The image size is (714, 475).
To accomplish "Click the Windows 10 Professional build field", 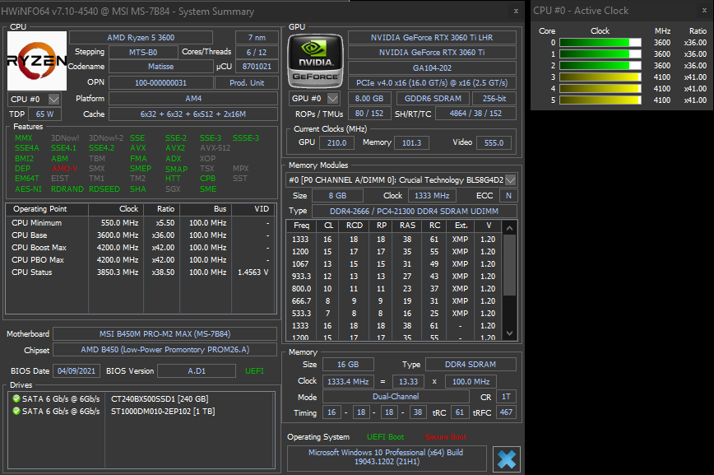I will [386, 457].
